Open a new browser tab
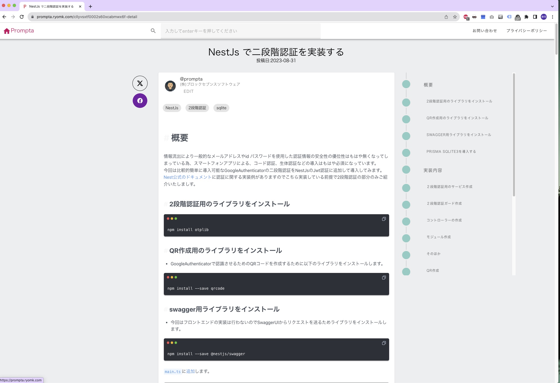The height and width of the screenshot is (383, 560). tap(90, 6)
